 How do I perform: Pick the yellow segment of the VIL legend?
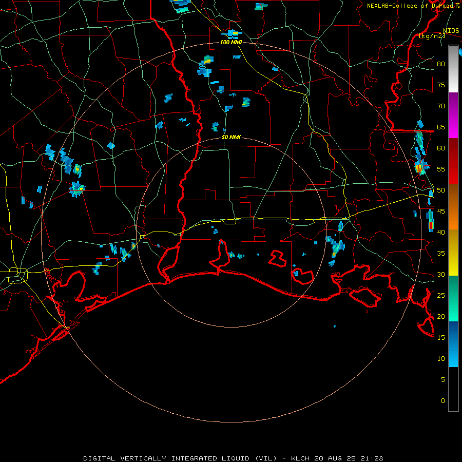coord(453,253)
